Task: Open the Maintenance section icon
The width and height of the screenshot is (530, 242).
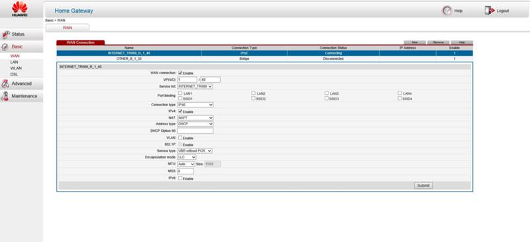Action: pos(5,96)
